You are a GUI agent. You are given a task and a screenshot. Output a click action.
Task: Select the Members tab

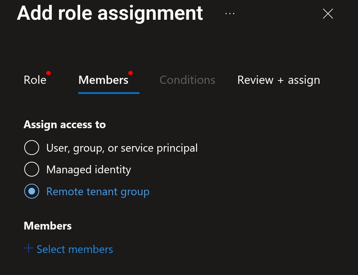[103, 80]
